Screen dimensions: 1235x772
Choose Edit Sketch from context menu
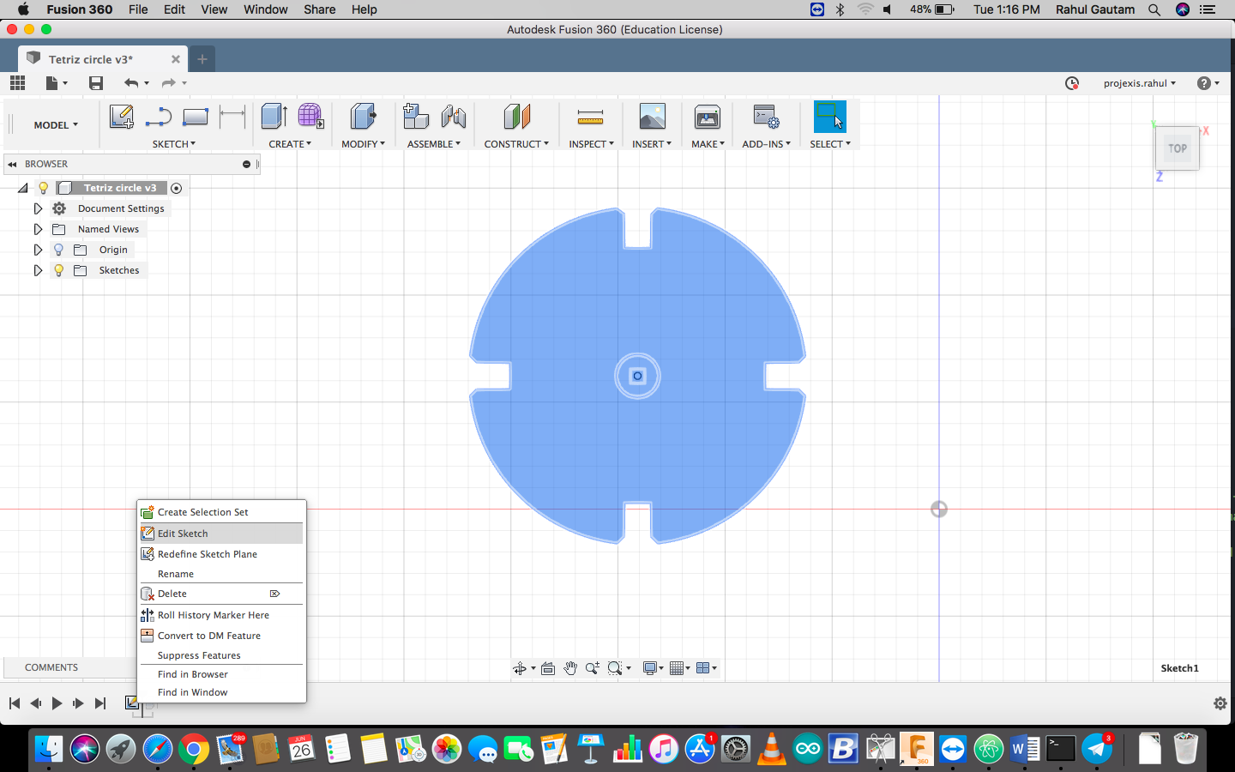coord(221,534)
